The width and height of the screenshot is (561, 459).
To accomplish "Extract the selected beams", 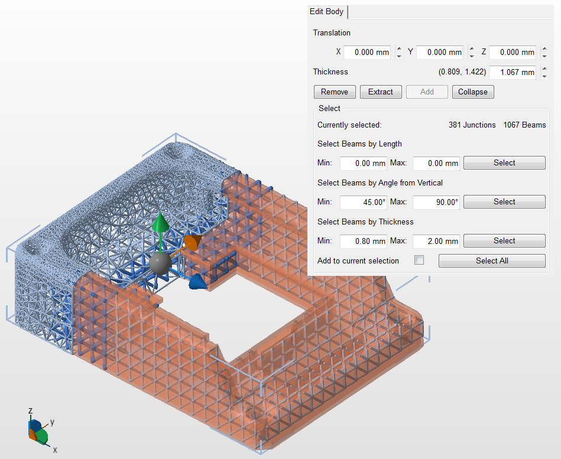I will pos(381,92).
